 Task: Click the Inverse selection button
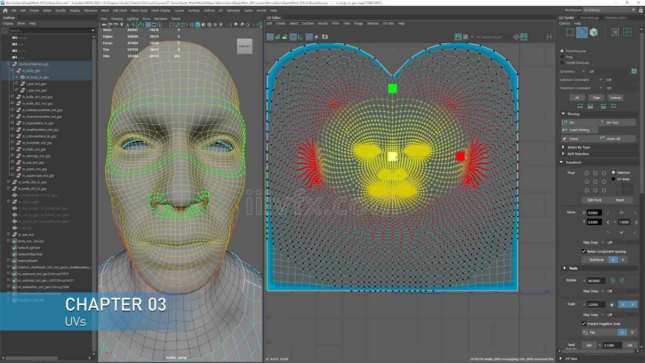click(x=615, y=98)
